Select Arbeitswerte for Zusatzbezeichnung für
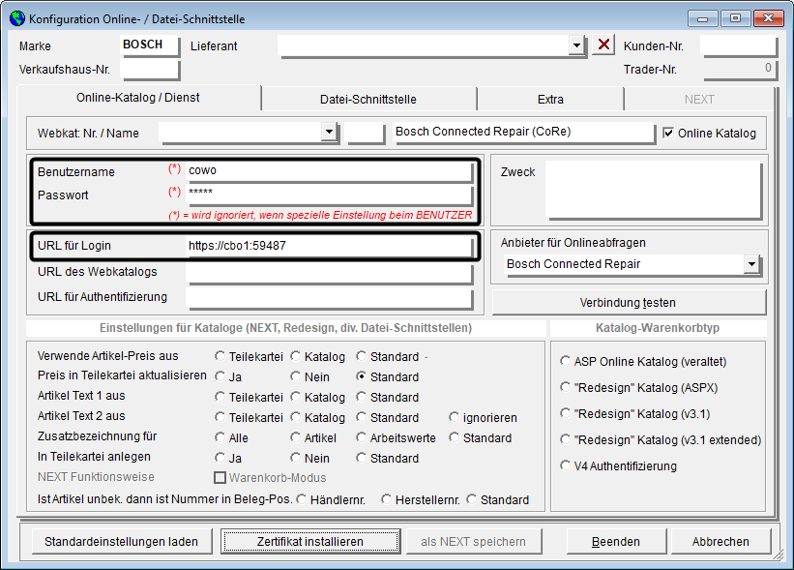 [x=361, y=437]
